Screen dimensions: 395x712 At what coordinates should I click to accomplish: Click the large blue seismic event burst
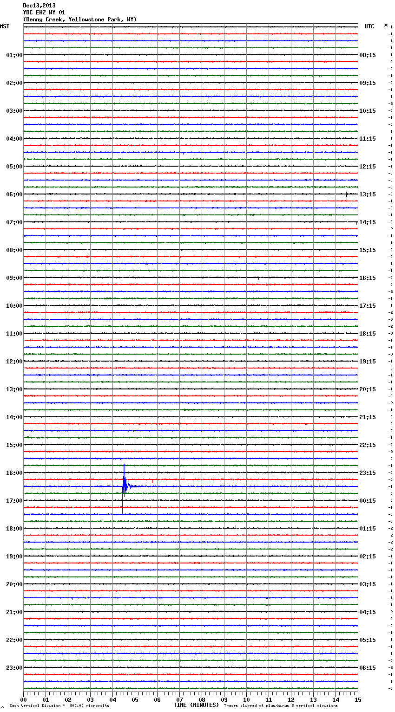[125, 485]
